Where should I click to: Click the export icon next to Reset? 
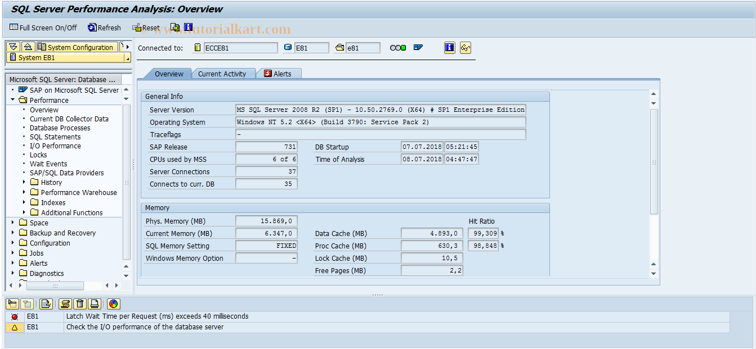pos(176,27)
